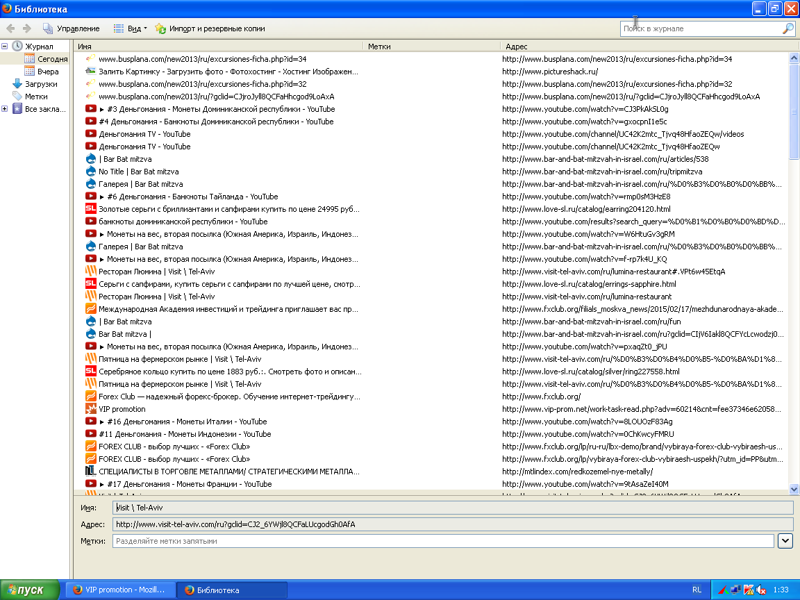Click the list scrollbar down arrow
The image size is (800, 600).
coord(794,489)
